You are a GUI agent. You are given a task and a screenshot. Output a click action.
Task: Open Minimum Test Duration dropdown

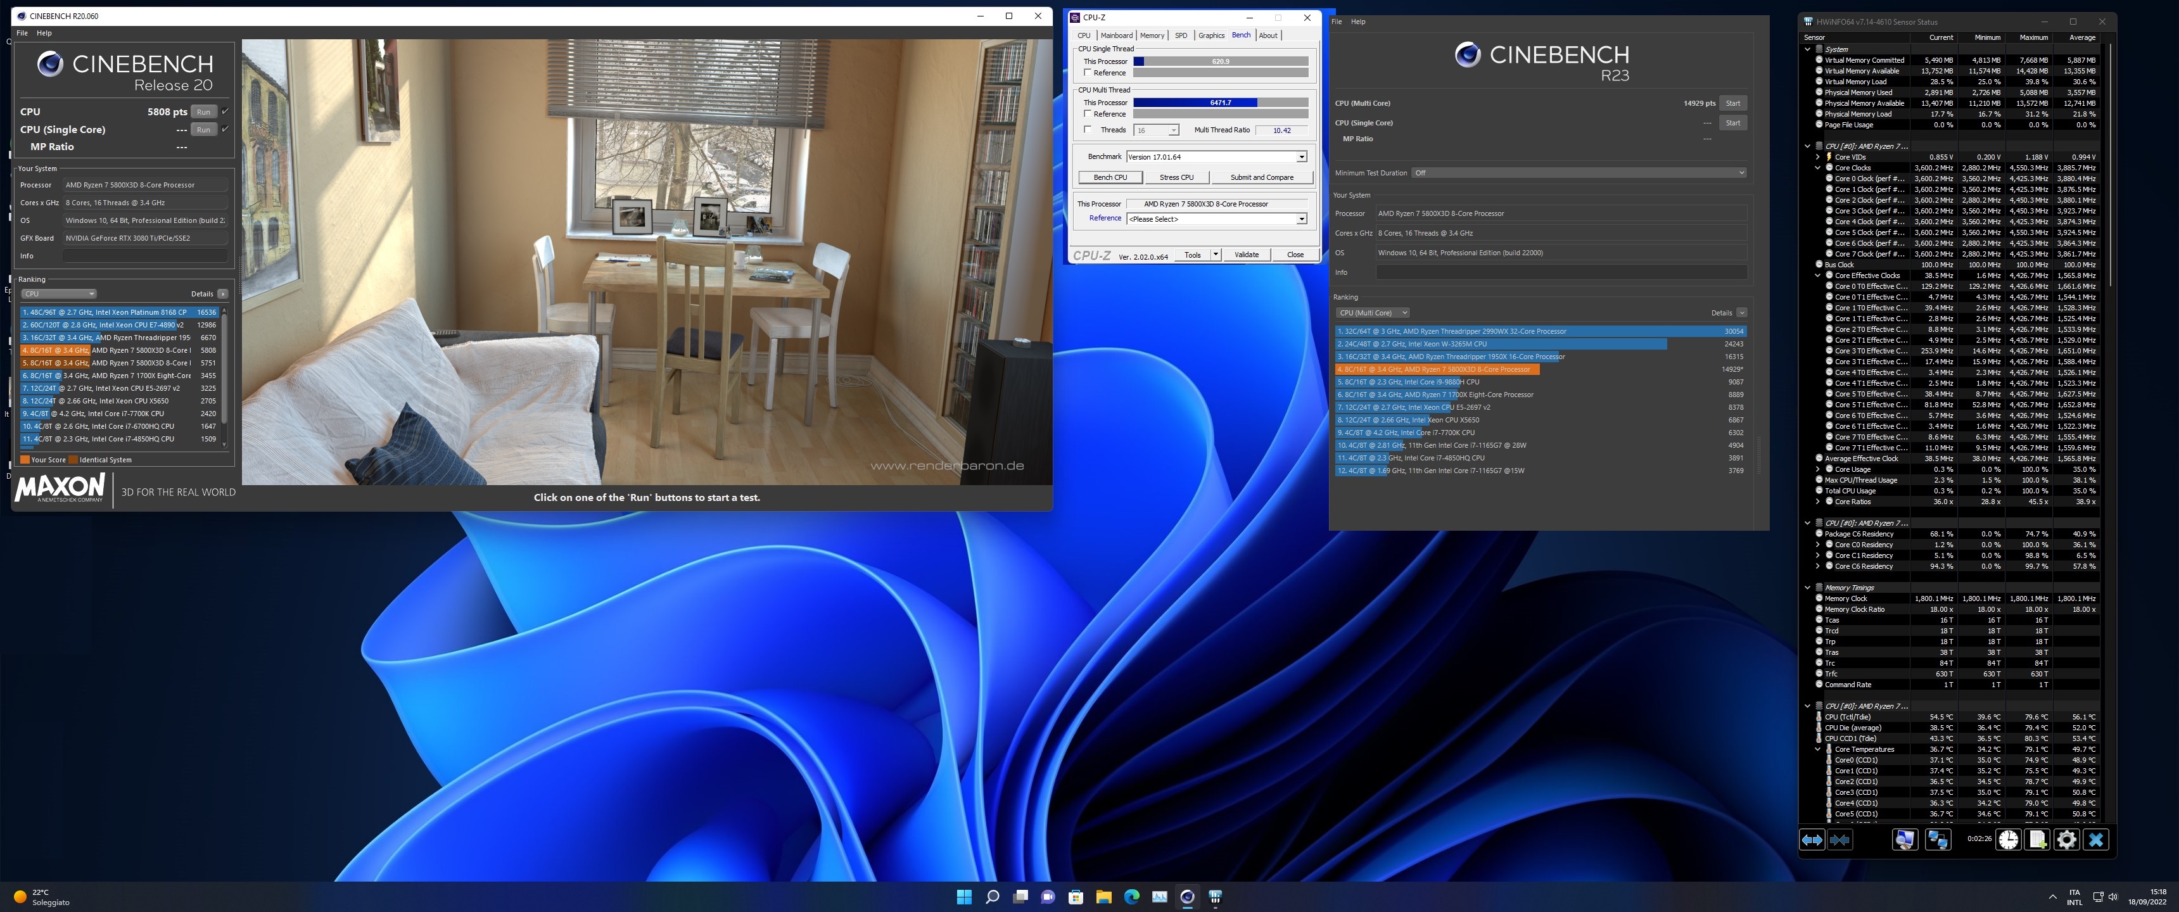tap(1579, 173)
